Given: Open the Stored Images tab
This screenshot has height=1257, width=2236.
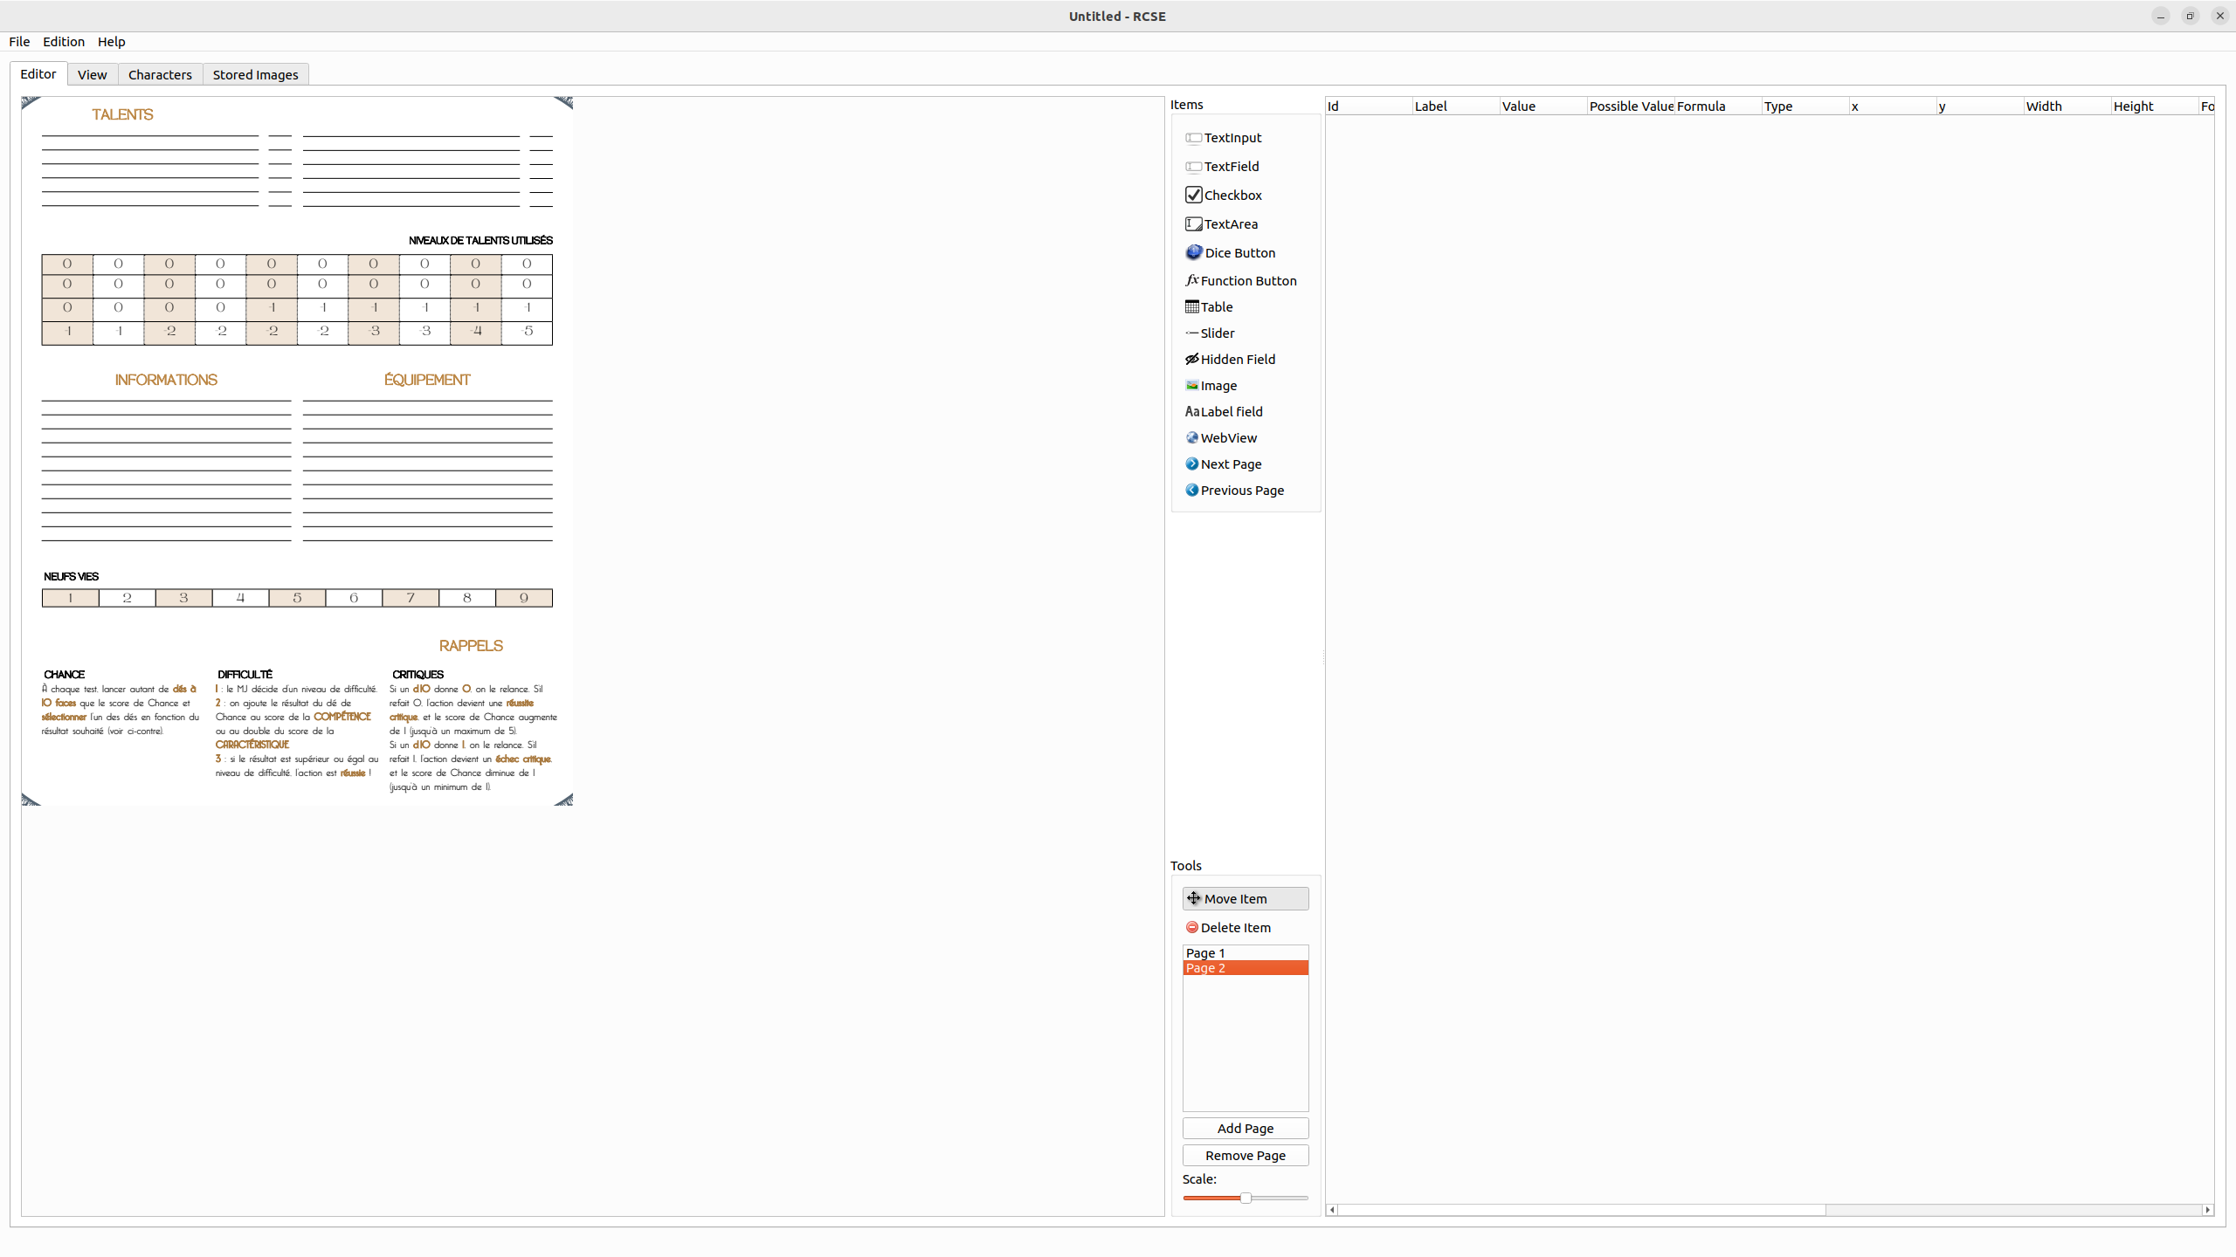Looking at the screenshot, I should [255, 74].
